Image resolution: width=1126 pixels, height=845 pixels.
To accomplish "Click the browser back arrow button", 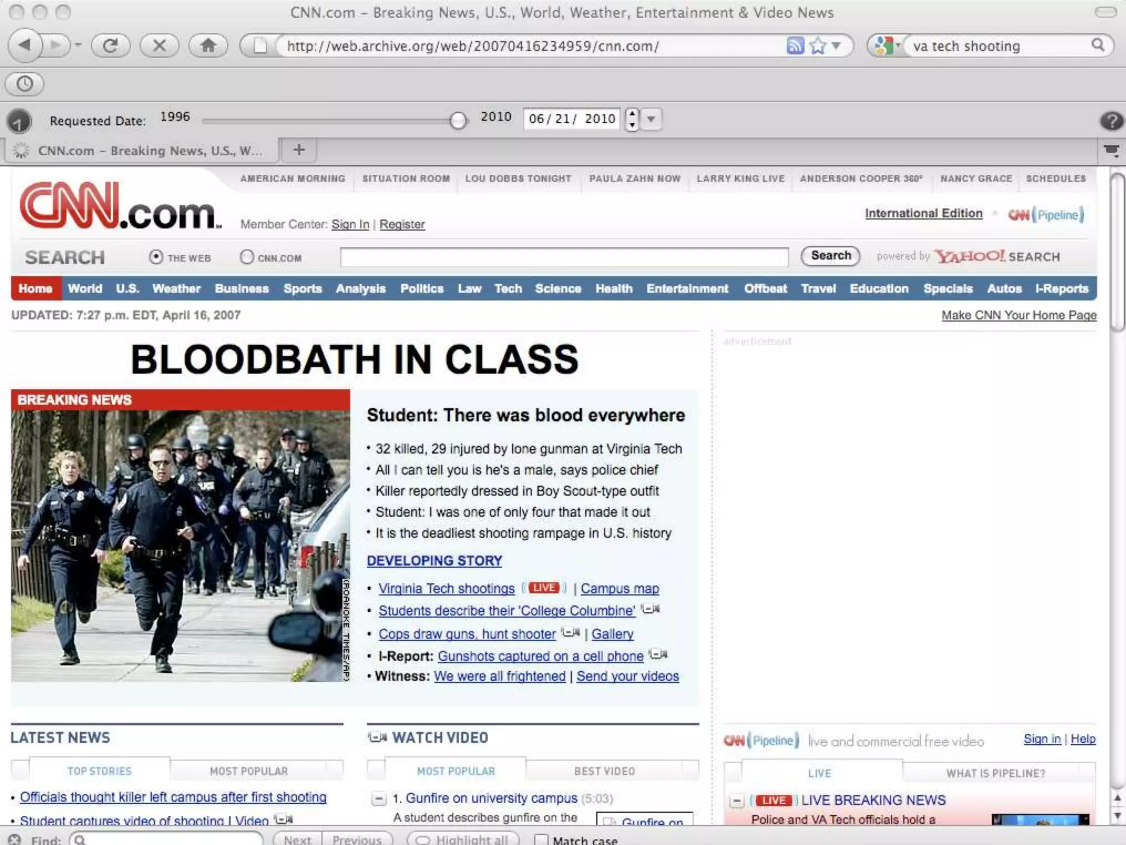I will 24,46.
